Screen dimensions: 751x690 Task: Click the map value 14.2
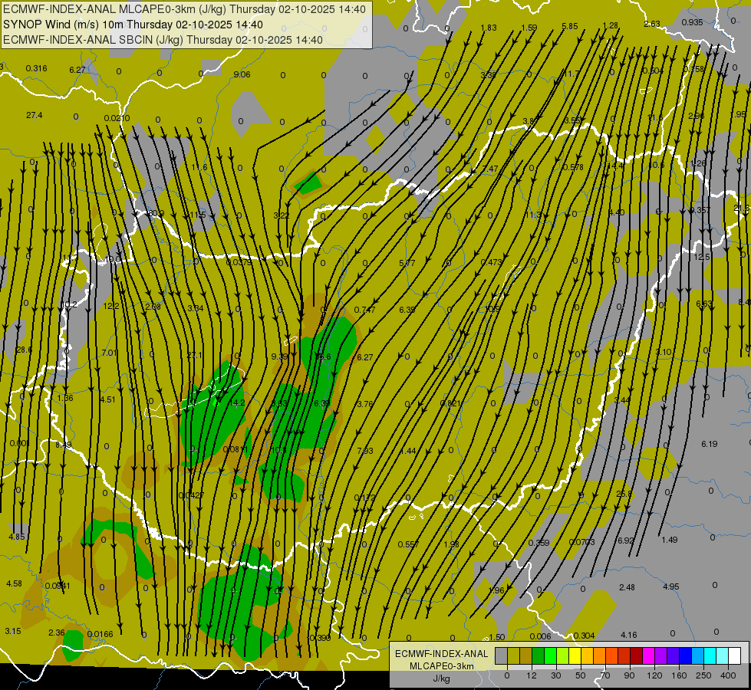236,402
